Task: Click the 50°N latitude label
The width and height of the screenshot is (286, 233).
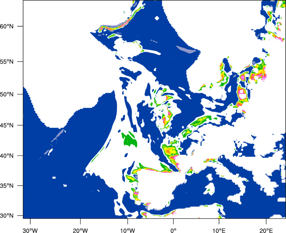Action: (7, 94)
